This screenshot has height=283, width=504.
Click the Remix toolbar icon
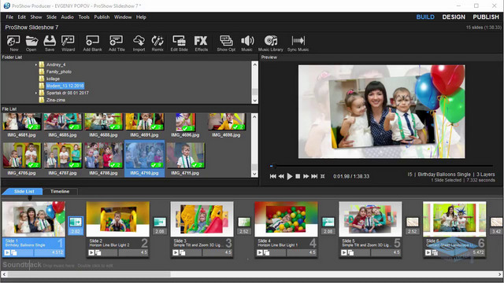157,43
